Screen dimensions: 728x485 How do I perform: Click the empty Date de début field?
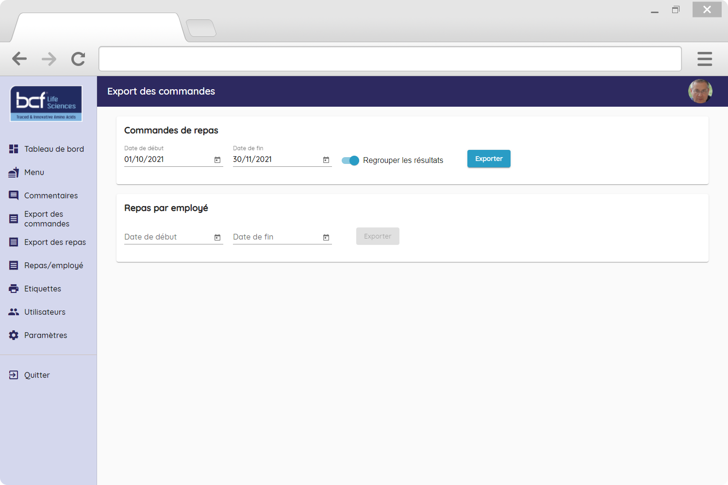pos(174,237)
